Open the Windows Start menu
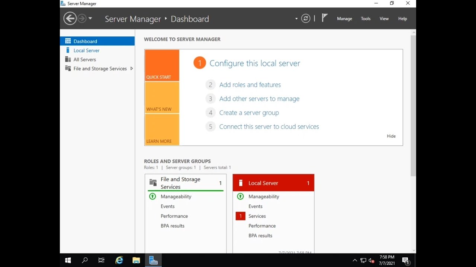This screenshot has width=476, height=267. tap(68, 260)
